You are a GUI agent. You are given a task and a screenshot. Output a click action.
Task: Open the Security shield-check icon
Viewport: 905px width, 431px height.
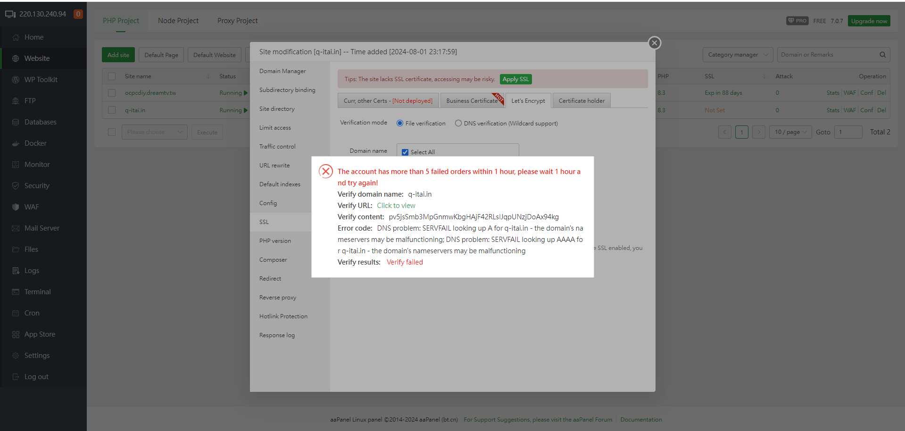pyautogui.click(x=16, y=186)
